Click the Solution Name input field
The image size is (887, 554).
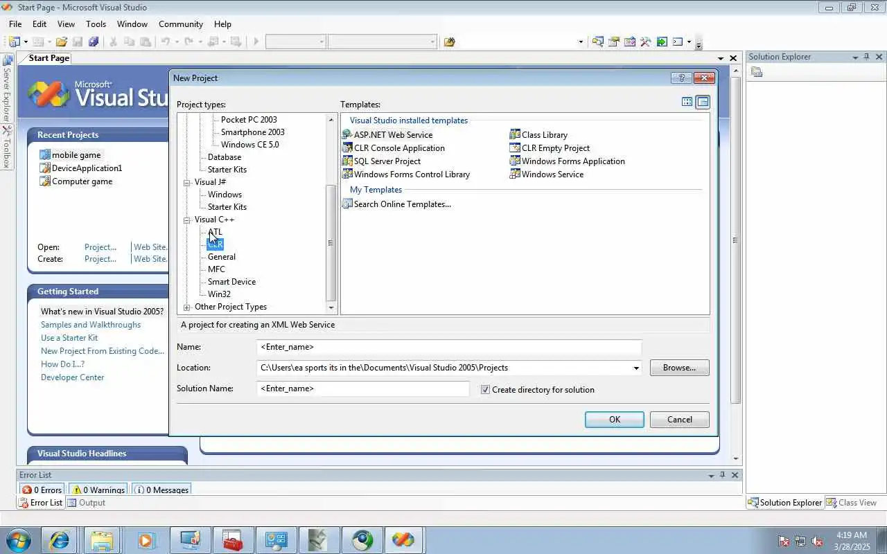click(362, 388)
